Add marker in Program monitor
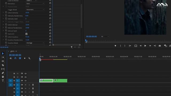Screen dimensions: 171x96 (115, 46)
